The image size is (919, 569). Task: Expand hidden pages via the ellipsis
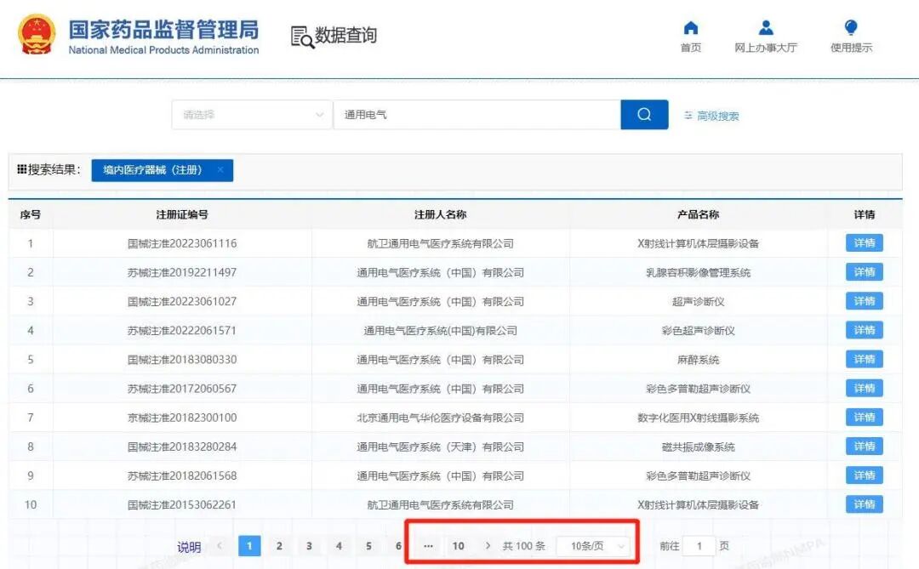point(428,545)
